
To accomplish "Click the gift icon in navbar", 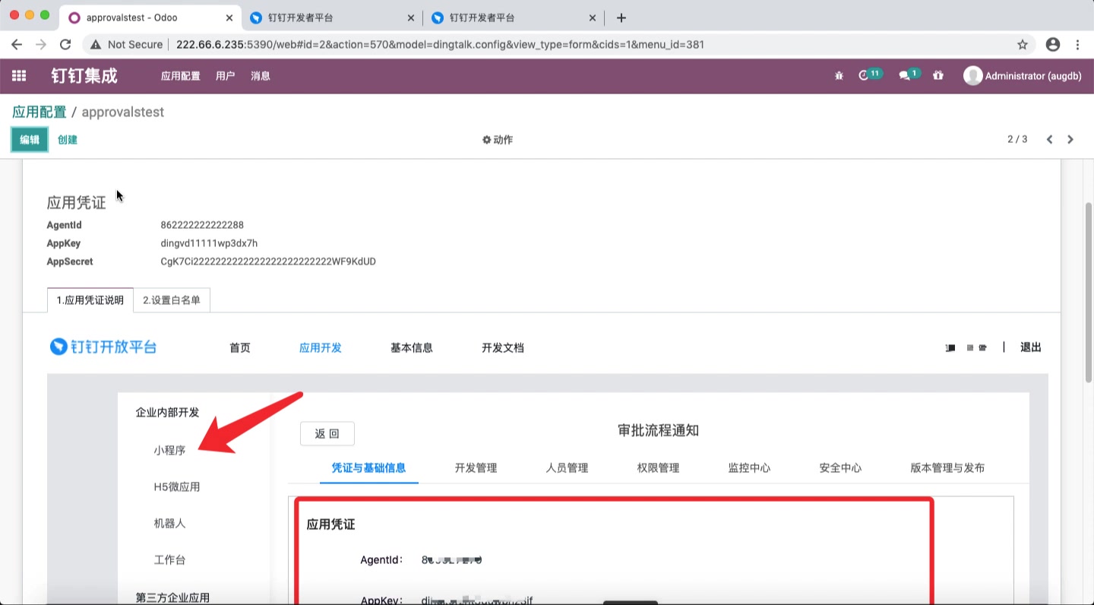I will (938, 76).
